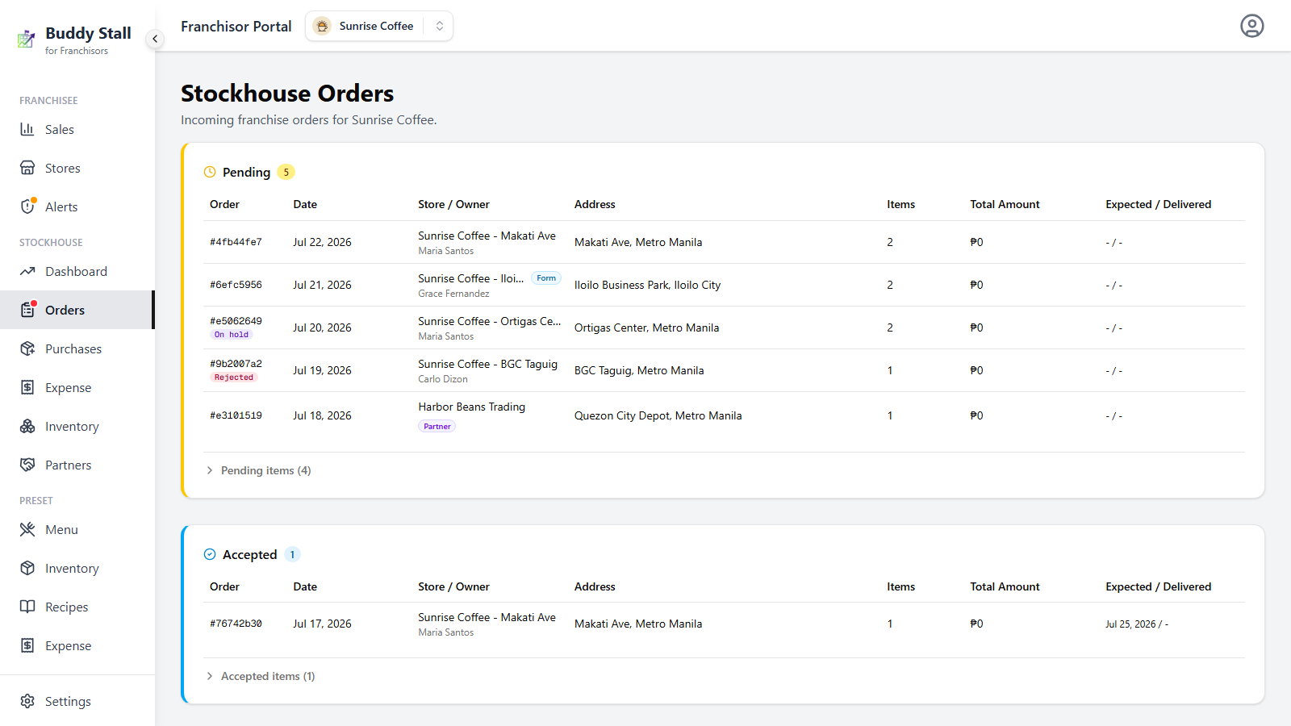Click the Form badge on Iloilo order
Screen dimensions: 1291x726
pyautogui.click(x=546, y=278)
